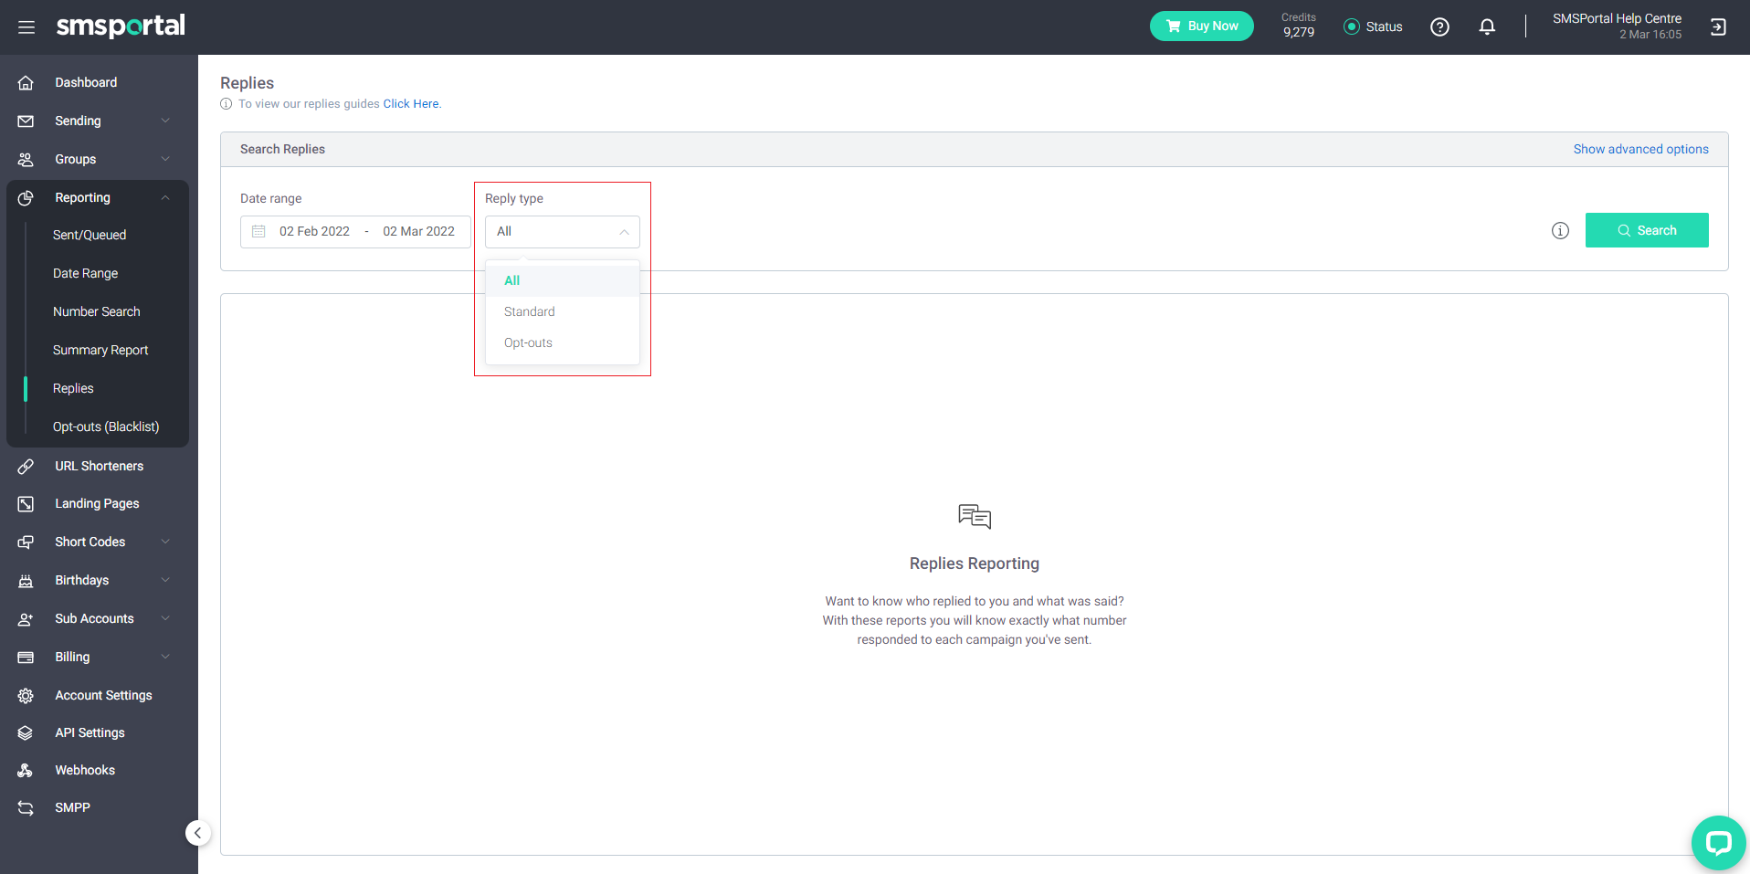1750x874 pixels.
Task: Click the smsportal logo
Action: click(x=121, y=26)
